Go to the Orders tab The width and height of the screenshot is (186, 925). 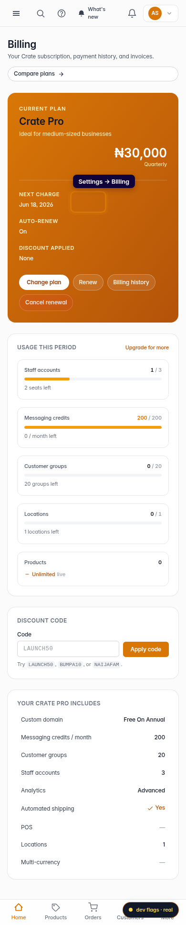point(93,912)
